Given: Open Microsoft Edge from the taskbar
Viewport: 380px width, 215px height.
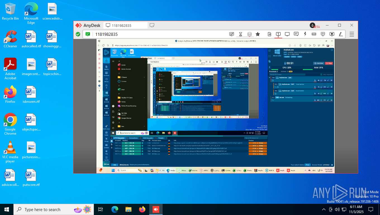Looking at the screenshot, I should click(x=115, y=209).
